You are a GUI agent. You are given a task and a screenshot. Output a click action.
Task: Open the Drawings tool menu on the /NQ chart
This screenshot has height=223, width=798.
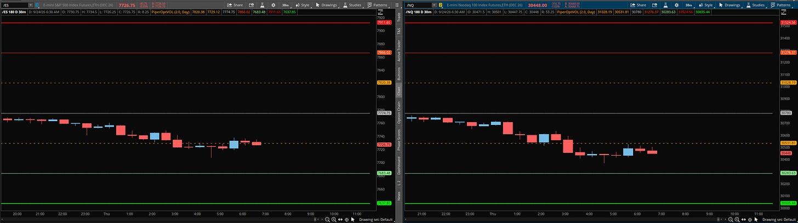click(729, 4)
